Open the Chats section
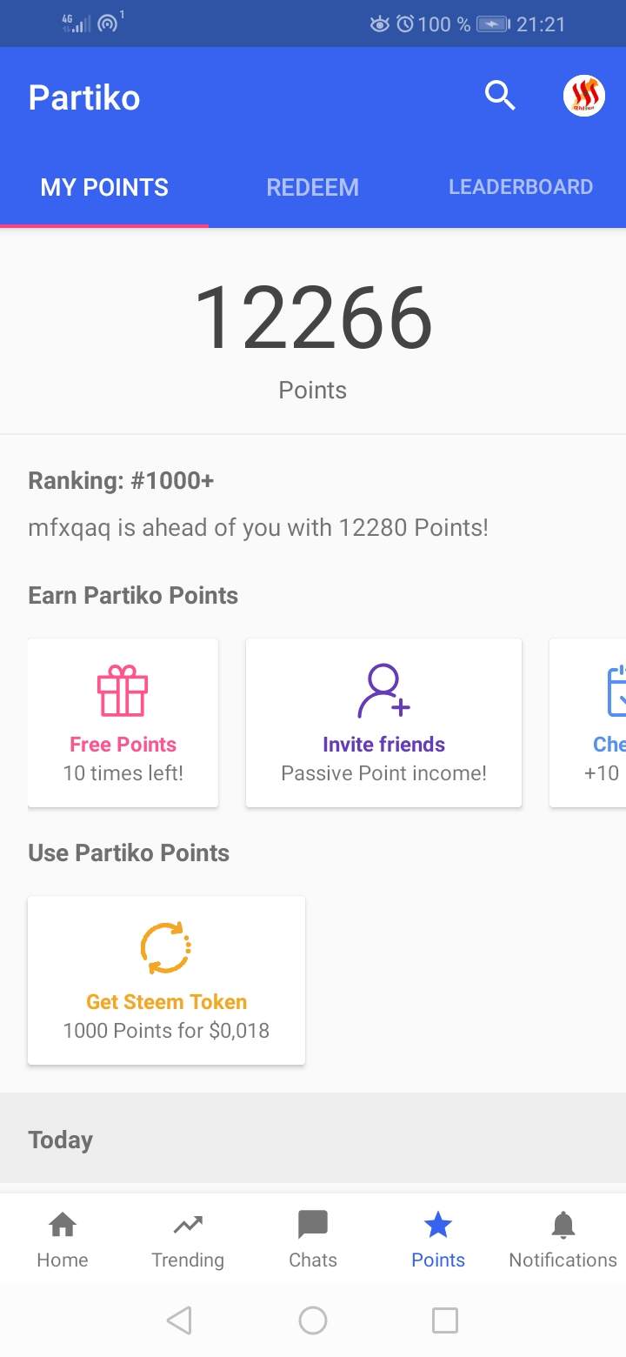 pos(313,1240)
